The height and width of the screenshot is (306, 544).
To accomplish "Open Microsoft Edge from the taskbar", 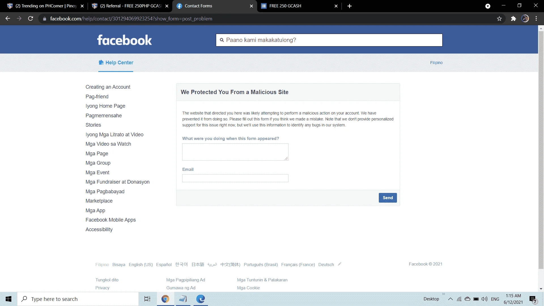I will pos(201,299).
